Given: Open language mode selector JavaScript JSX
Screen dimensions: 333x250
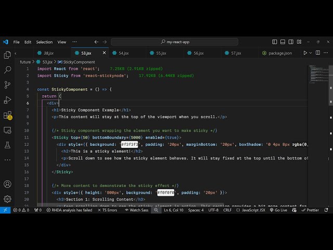Looking at the screenshot, I should pos(252,210).
